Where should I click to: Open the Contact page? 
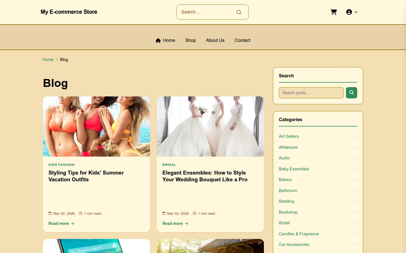tap(242, 40)
